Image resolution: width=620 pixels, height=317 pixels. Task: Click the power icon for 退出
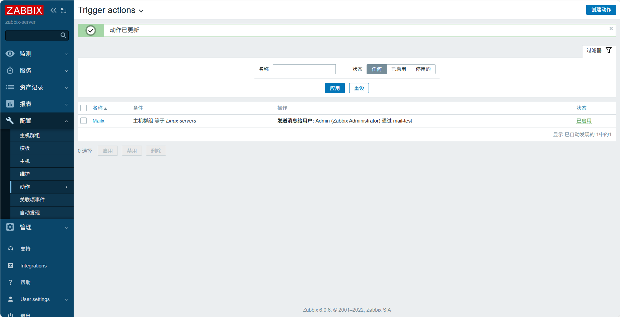point(10,315)
